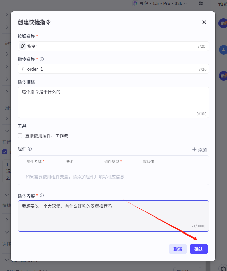Click the 确认 button
Image resolution: width=227 pixels, height=271 pixels.
pos(199,249)
